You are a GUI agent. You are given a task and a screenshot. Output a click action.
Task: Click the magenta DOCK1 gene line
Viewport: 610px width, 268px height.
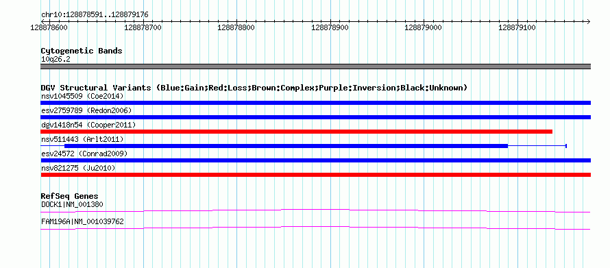(315, 210)
